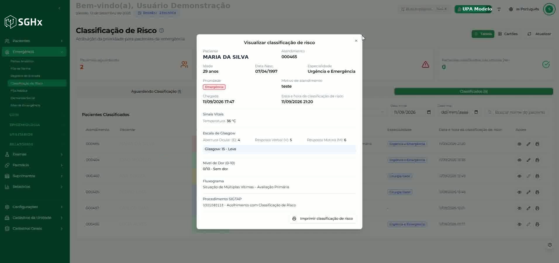The height and width of the screenshot is (263, 559).
Task: View classification for atendimento 000457
Action: tap(519, 208)
